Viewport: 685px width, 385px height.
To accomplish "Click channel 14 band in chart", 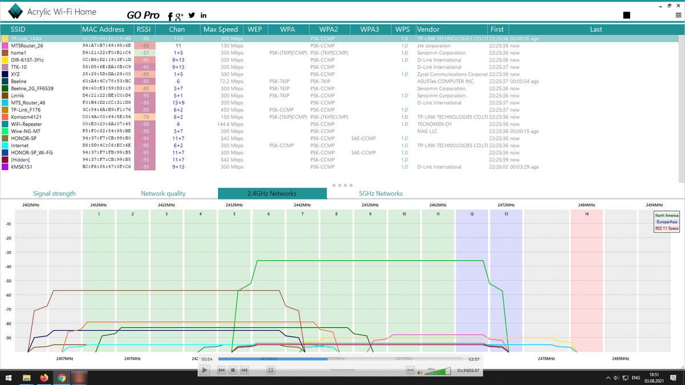I will [586, 280].
